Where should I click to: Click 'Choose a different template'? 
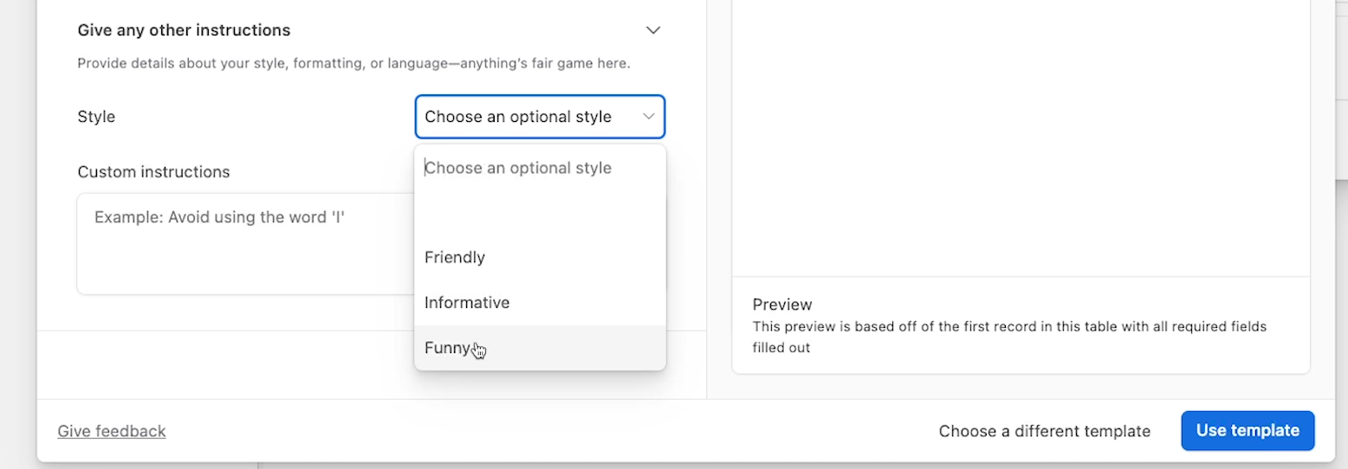[x=1044, y=431]
